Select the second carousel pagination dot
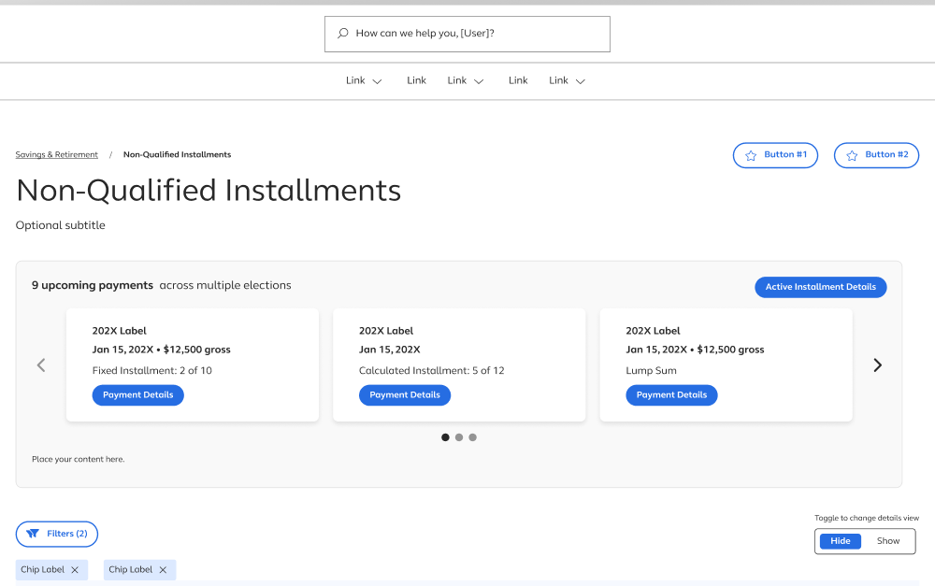 (459, 437)
